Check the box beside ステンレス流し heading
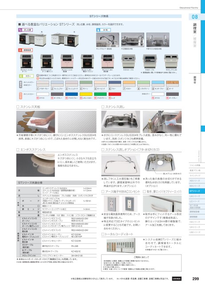The image size is (205, 286). click(x=103, y=107)
